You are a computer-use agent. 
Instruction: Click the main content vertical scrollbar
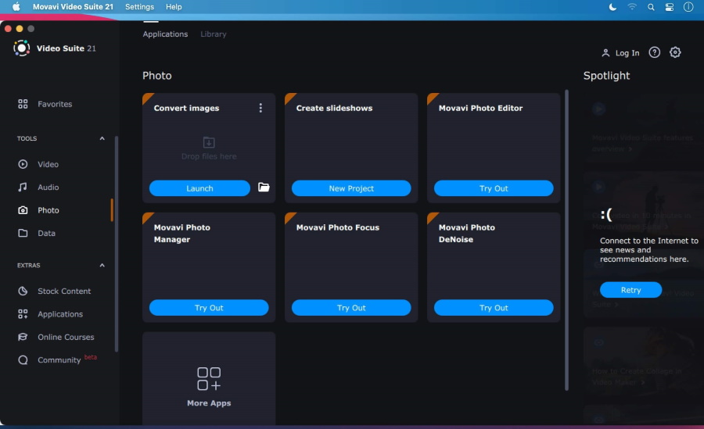tap(566, 240)
